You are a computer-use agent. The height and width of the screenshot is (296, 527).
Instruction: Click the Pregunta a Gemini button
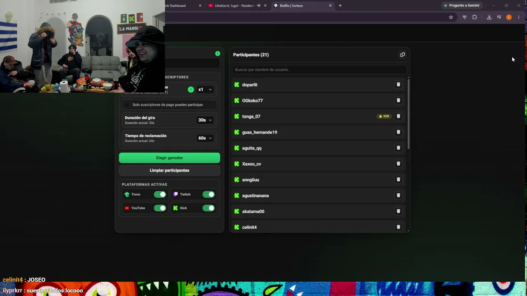(x=462, y=6)
